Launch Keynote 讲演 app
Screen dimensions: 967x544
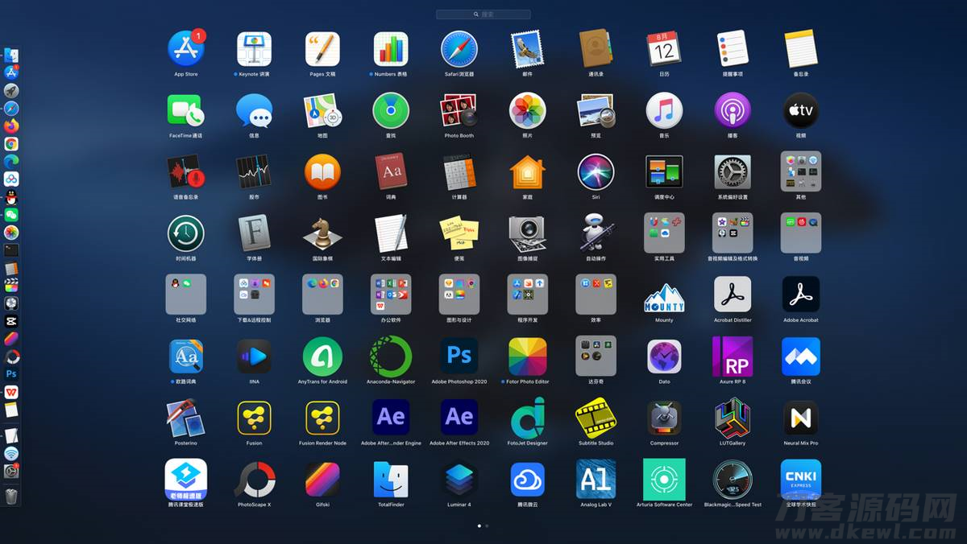[x=254, y=49]
